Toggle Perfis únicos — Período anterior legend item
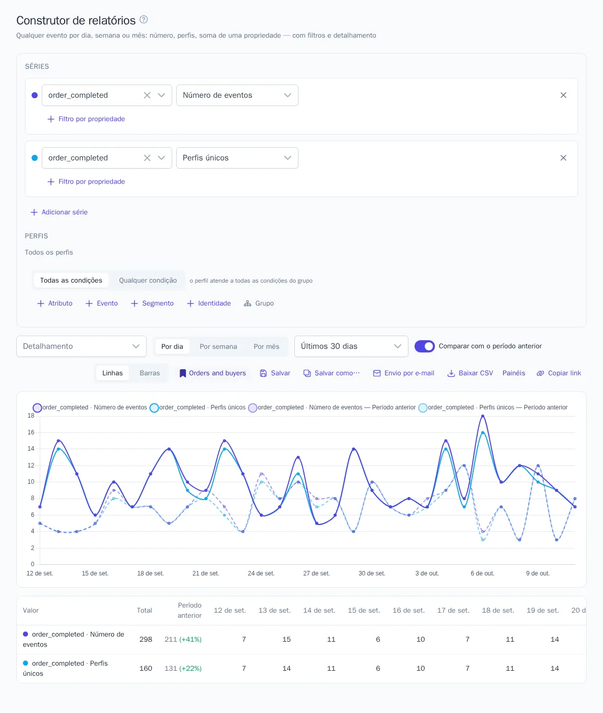The width and height of the screenshot is (603, 713). click(x=493, y=407)
